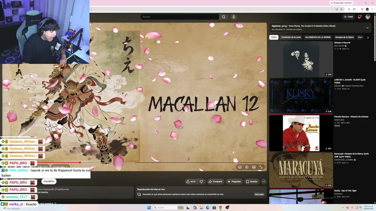The image size is (376, 211).
Task: Click the blue sound waves icon in Chrome's toolbar
Action: tap(349, 9)
